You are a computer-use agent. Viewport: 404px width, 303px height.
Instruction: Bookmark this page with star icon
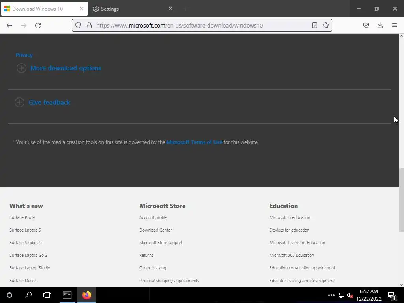326,25
